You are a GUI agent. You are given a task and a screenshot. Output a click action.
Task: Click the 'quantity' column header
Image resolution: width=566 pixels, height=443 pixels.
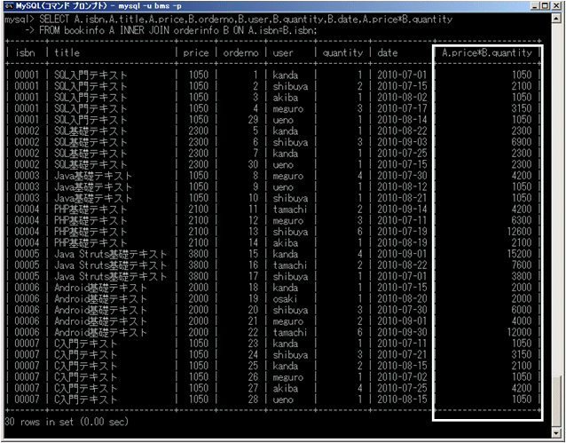tap(342, 52)
